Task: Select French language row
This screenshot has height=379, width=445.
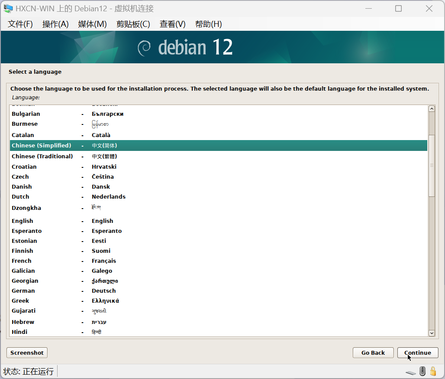Action: click(219, 261)
